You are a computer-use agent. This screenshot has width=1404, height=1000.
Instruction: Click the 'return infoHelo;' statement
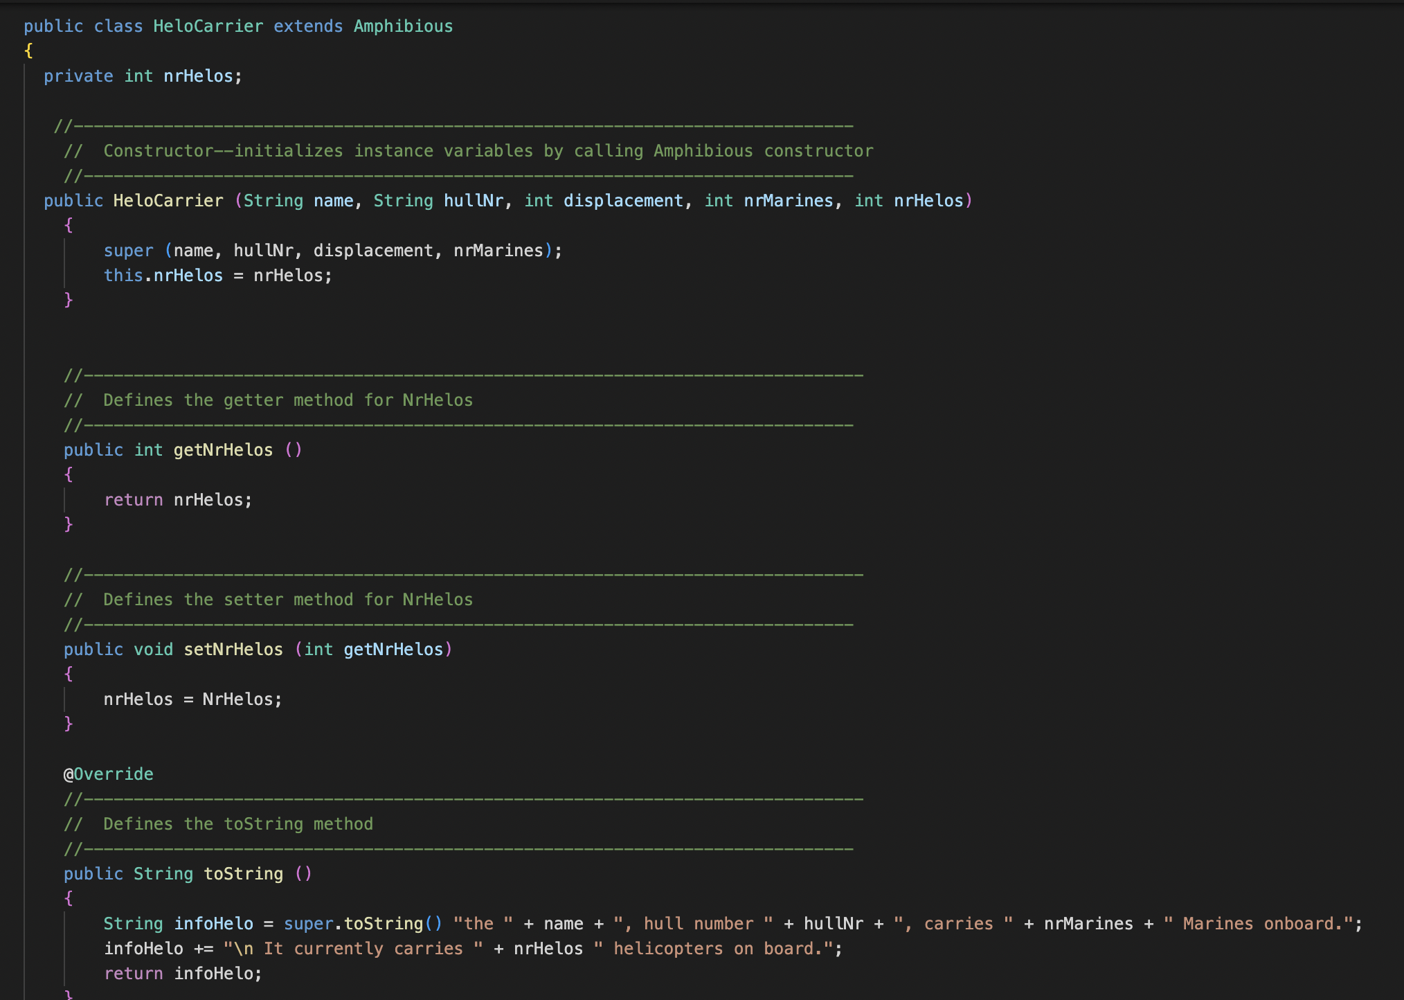[x=183, y=974]
